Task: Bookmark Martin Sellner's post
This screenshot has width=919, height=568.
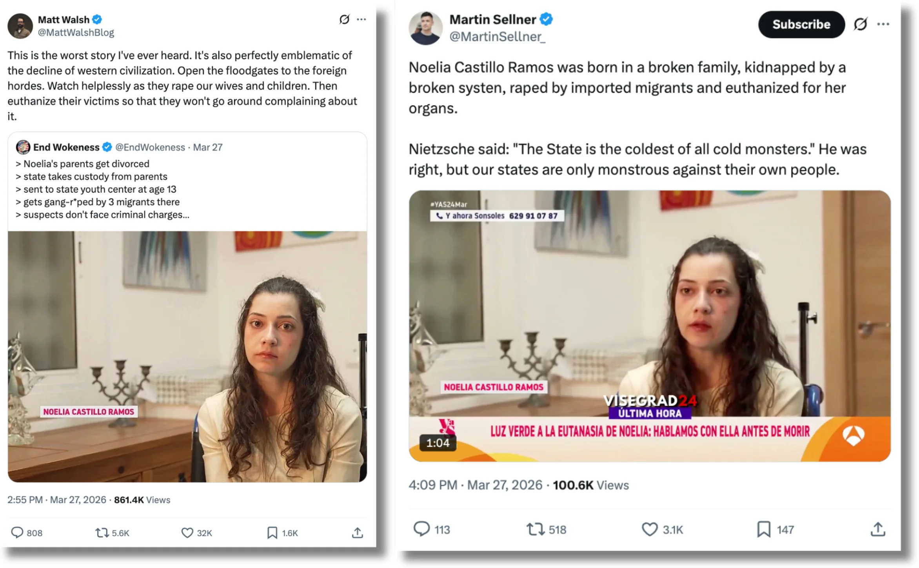Action: pyautogui.click(x=763, y=529)
